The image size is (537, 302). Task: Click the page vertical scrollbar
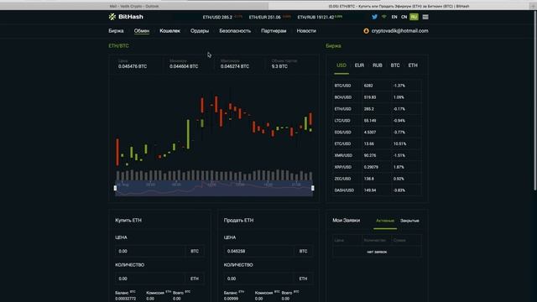534,101
